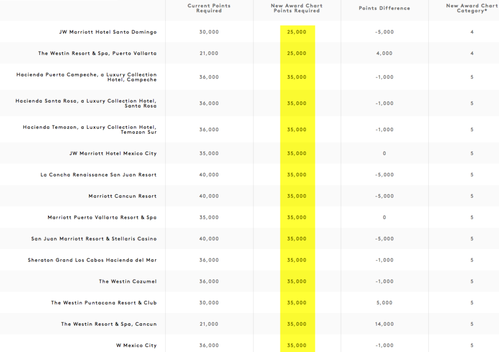Click the Current Points Required column header
The width and height of the screenshot is (499, 352).
(x=209, y=8)
